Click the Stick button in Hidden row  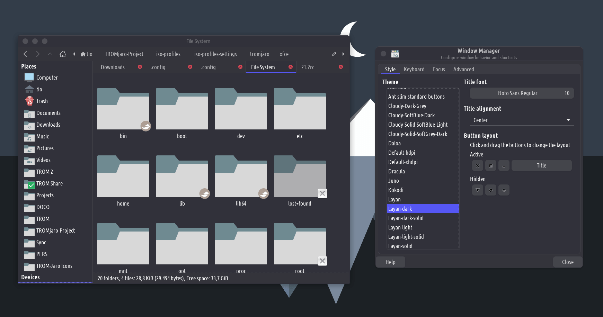pyautogui.click(x=490, y=190)
